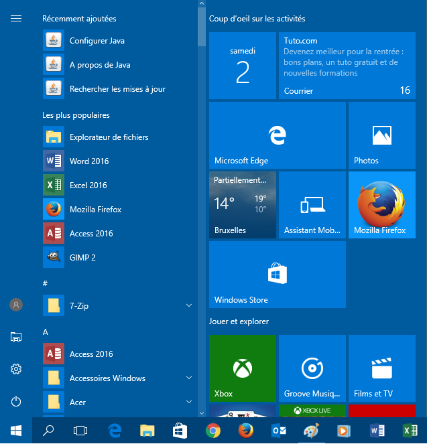This screenshot has width=427, height=444.
Task: Open the Assistant Mobile tile
Action: click(312, 205)
